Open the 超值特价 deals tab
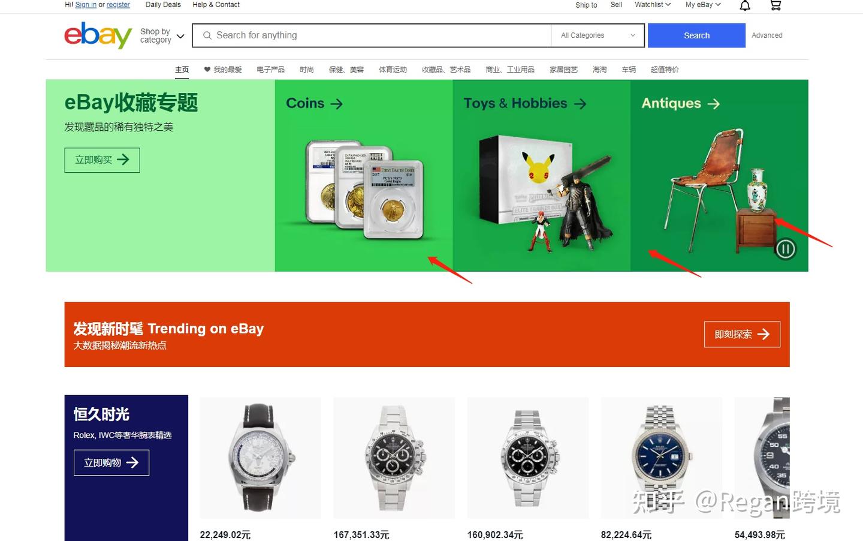 click(665, 70)
